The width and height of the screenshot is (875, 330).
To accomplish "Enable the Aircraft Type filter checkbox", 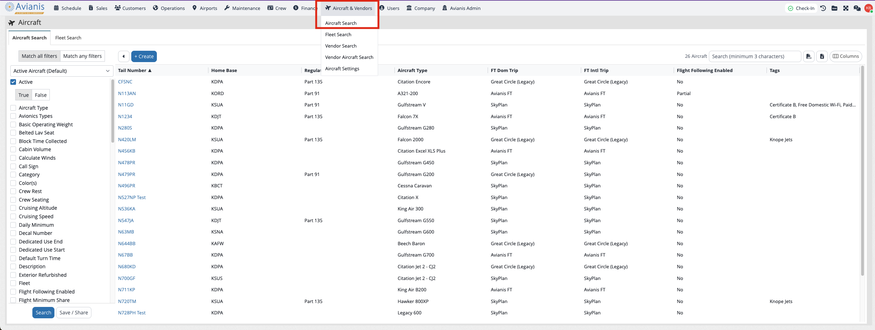I will pos(13,108).
